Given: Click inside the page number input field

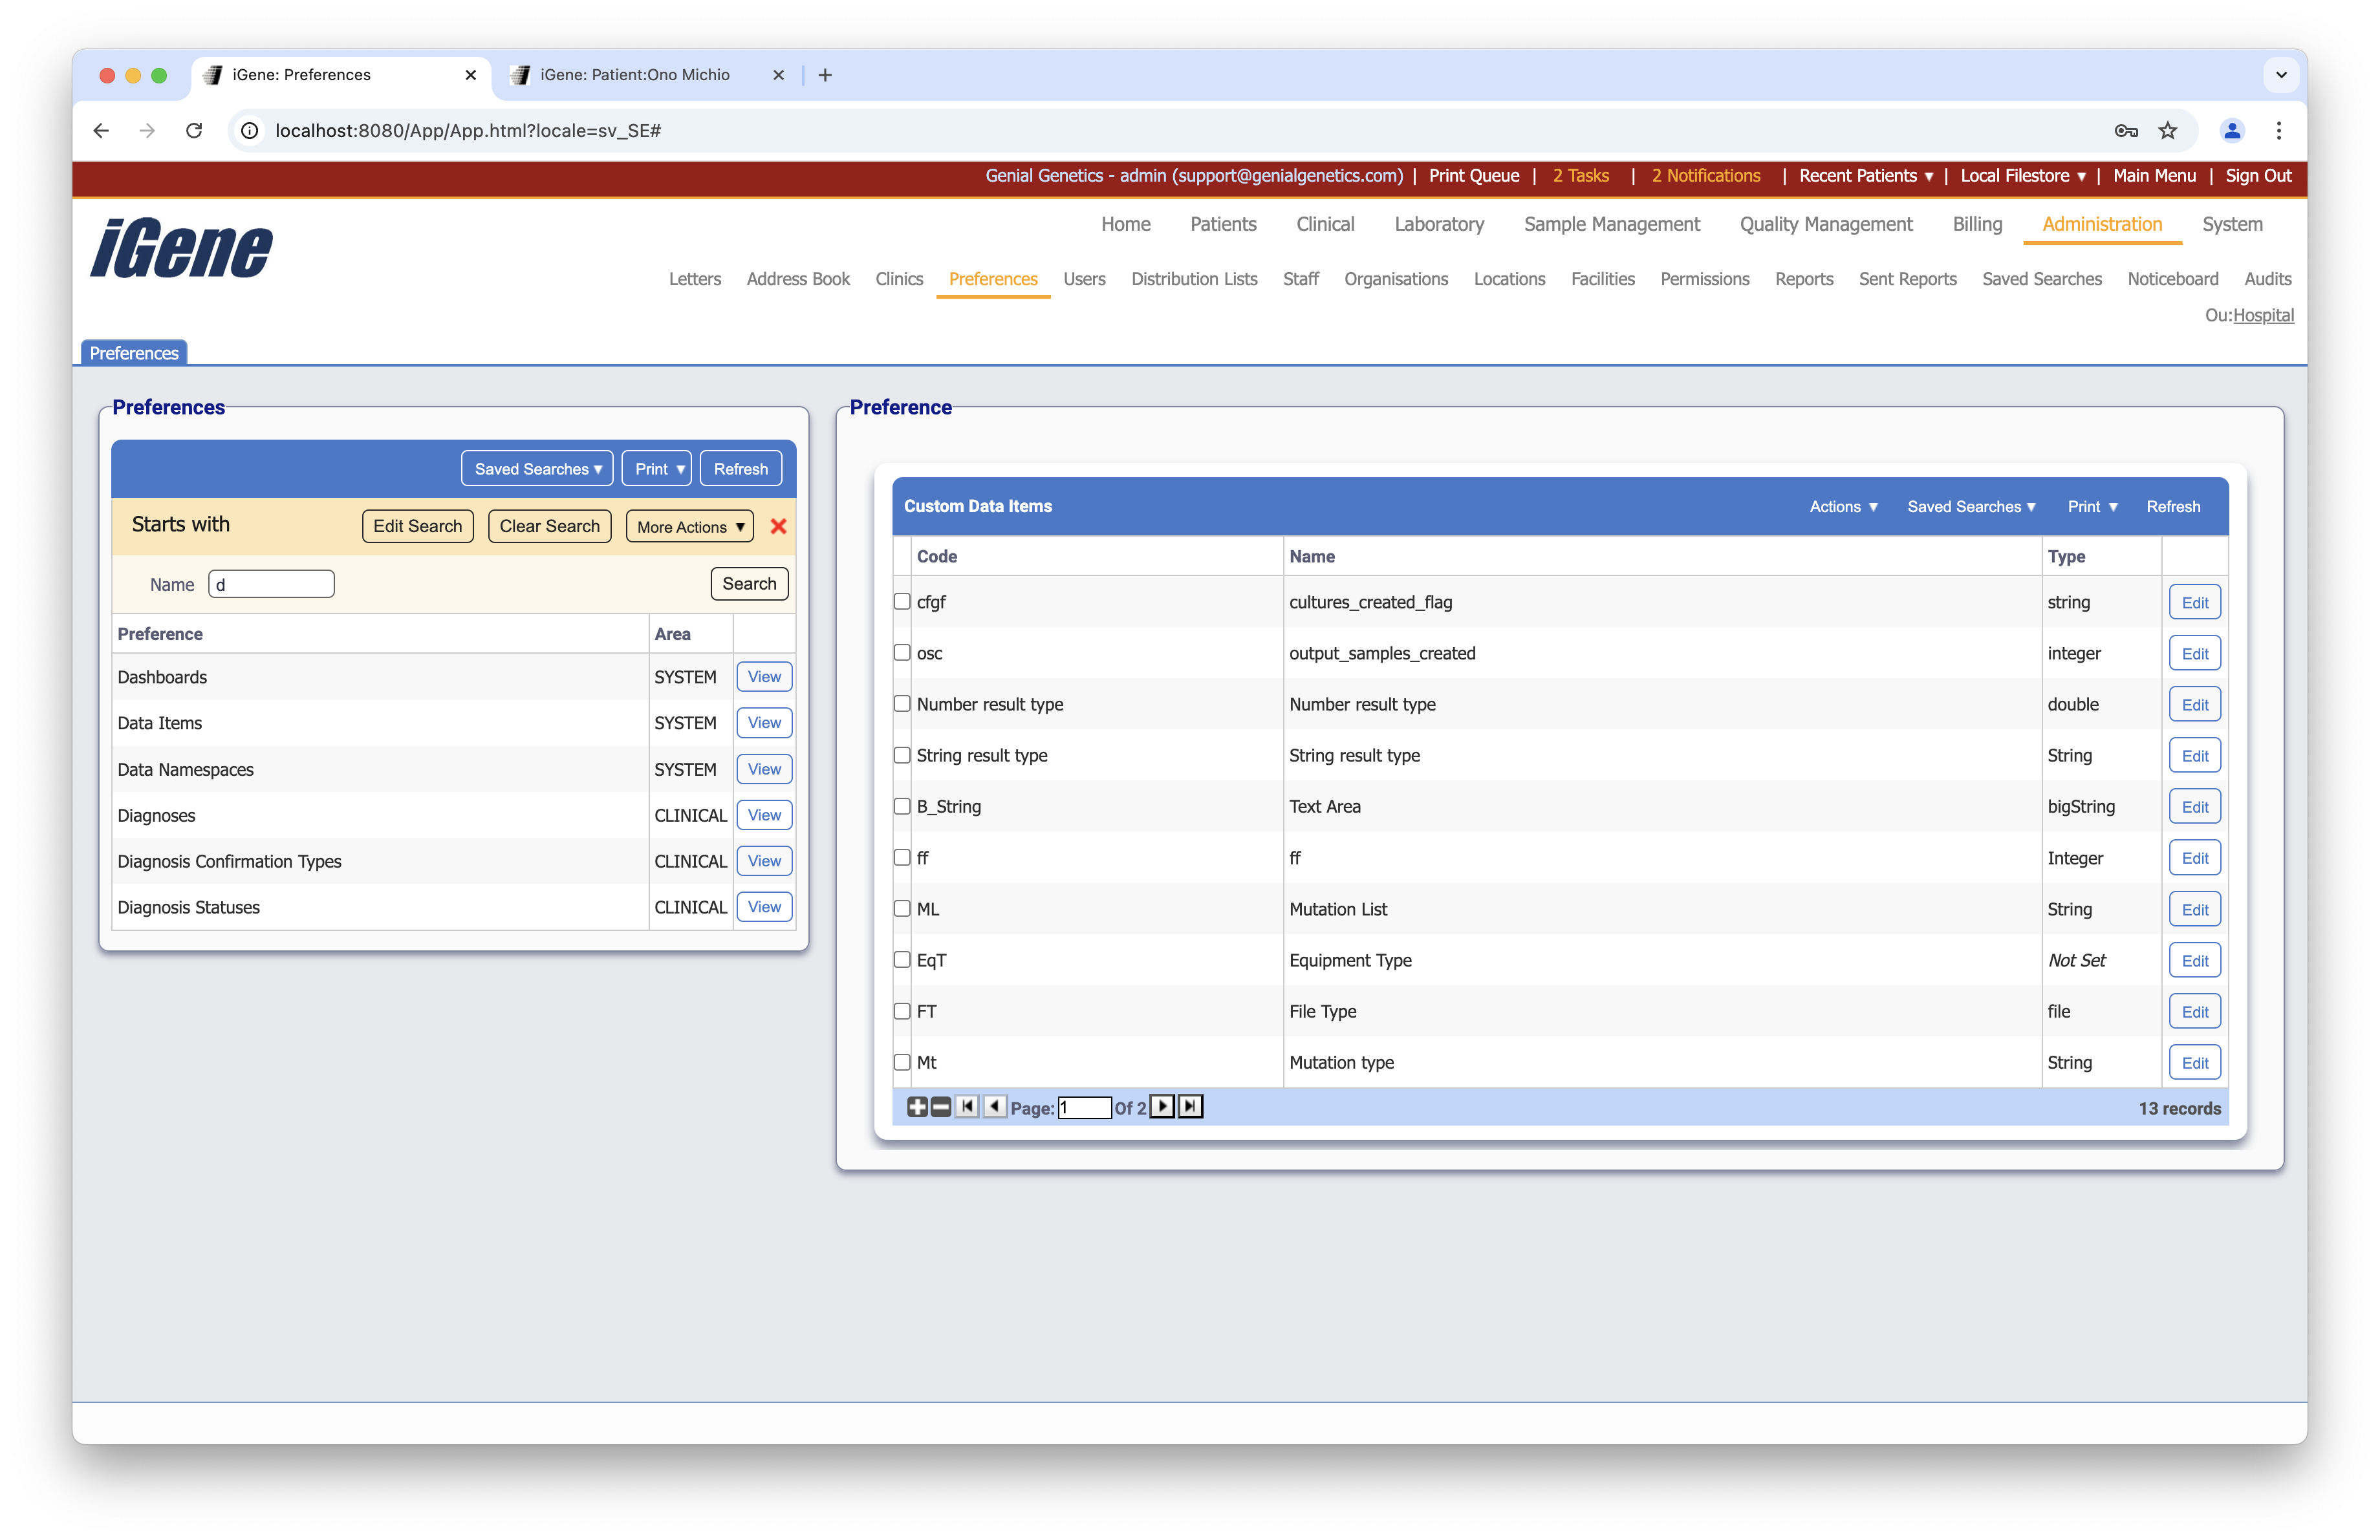Looking at the screenshot, I should pyautogui.click(x=1086, y=1107).
